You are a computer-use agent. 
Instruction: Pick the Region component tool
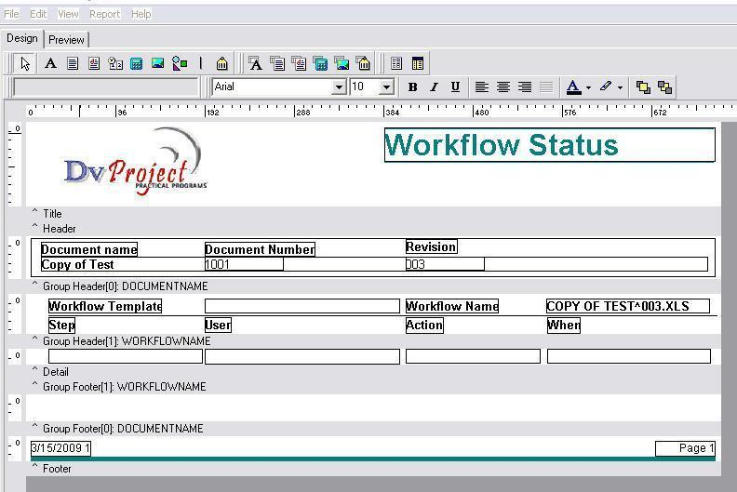click(x=396, y=63)
